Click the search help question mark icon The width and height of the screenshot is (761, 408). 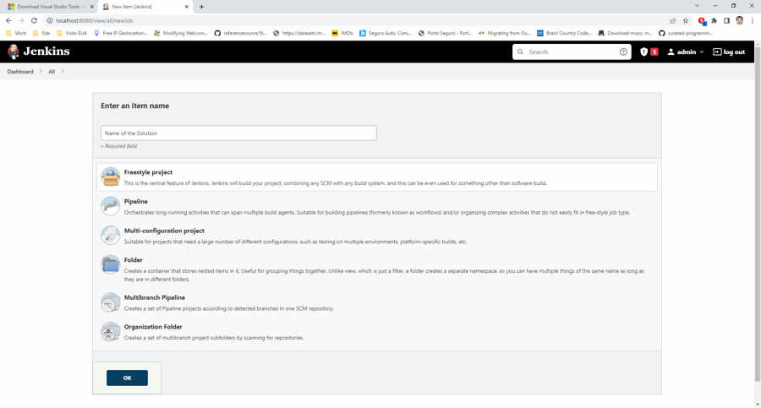[x=623, y=52]
